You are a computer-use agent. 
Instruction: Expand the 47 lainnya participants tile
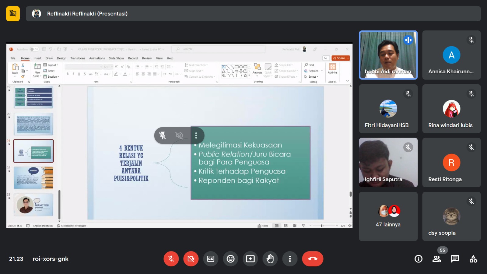pyautogui.click(x=388, y=216)
